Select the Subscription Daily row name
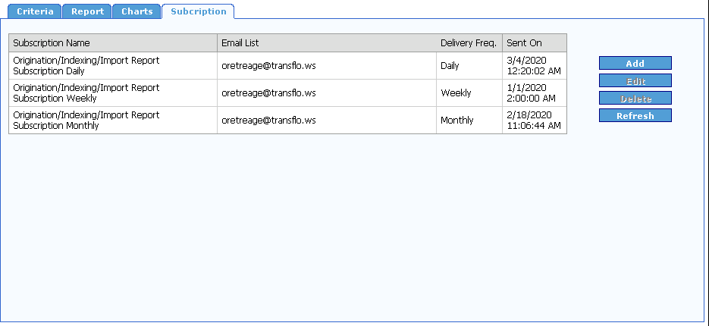Image resolution: width=709 pixels, height=326 pixels. tap(86, 66)
